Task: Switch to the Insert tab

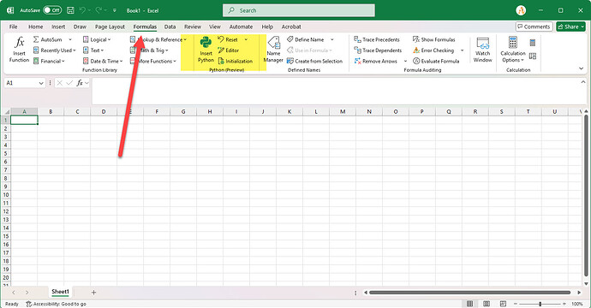Action: click(x=58, y=27)
